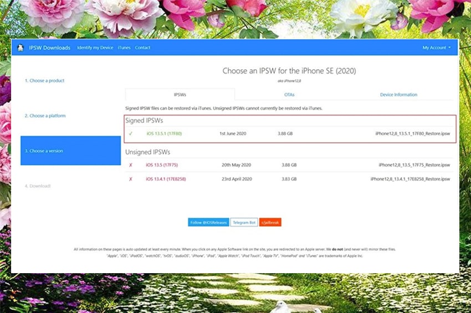Expand the My Account dropdown

pos(437,48)
